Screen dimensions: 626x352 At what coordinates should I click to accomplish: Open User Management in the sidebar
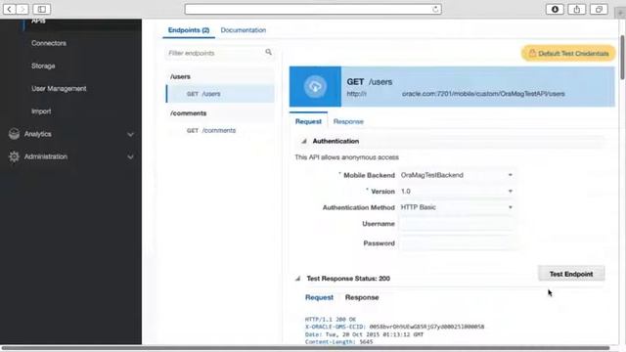coord(59,89)
